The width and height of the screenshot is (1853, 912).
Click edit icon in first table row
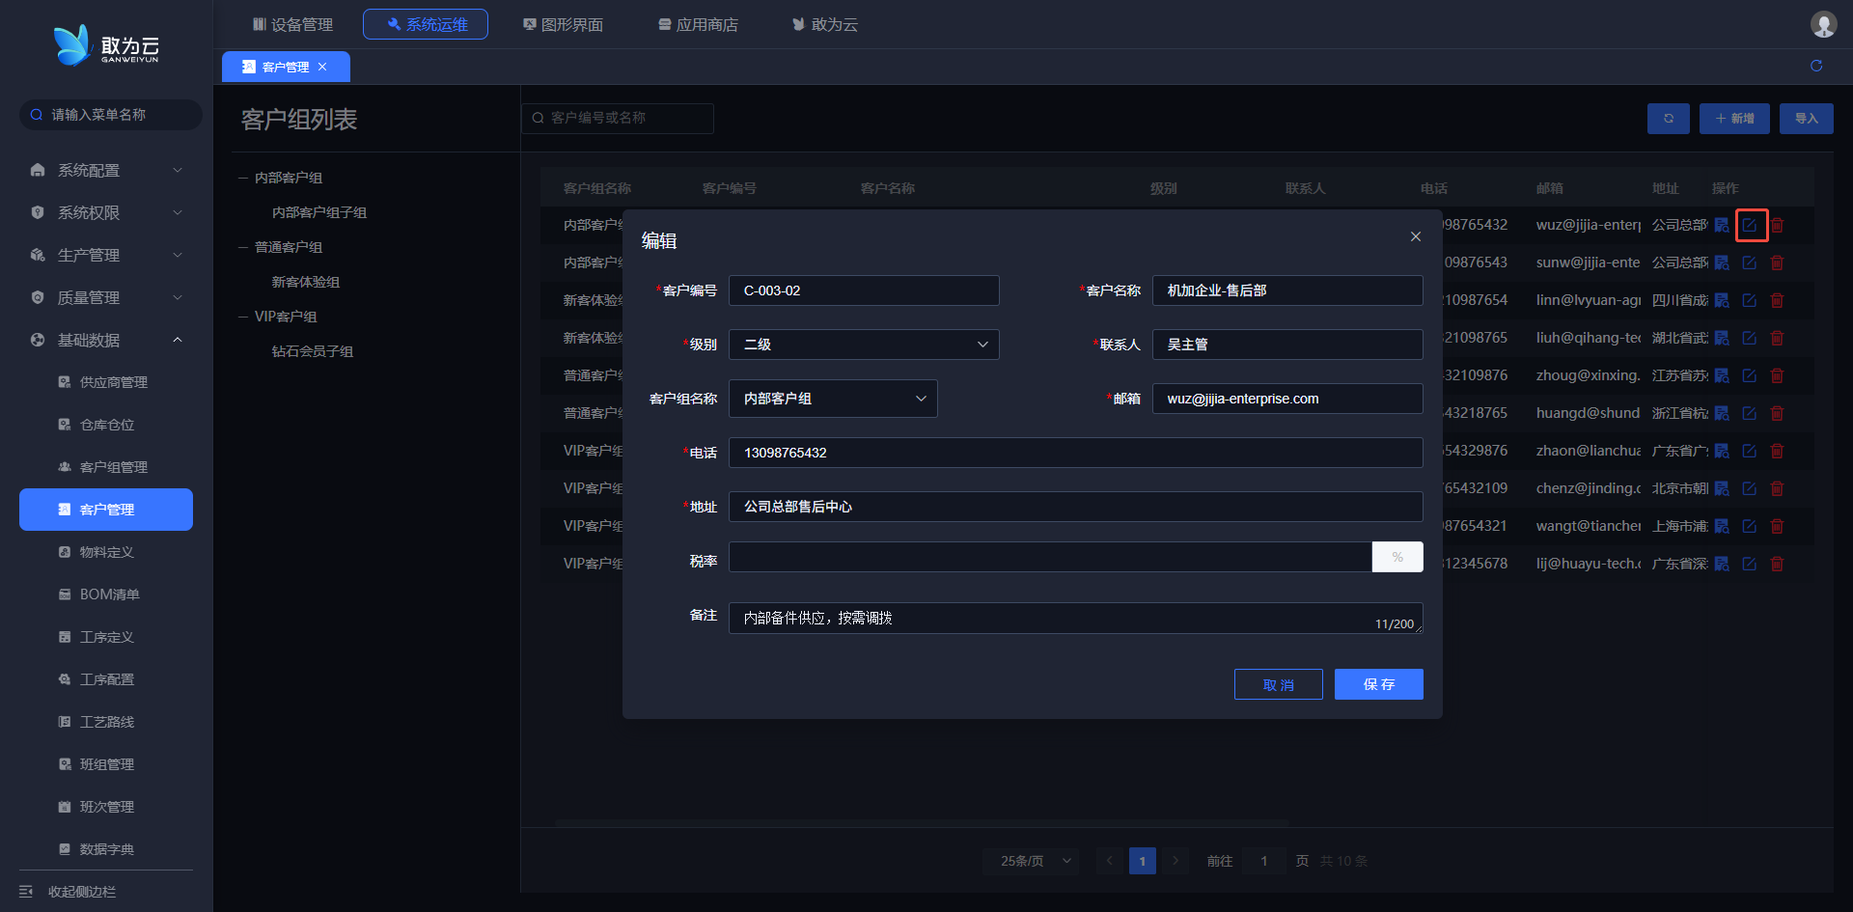coord(1750,226)
